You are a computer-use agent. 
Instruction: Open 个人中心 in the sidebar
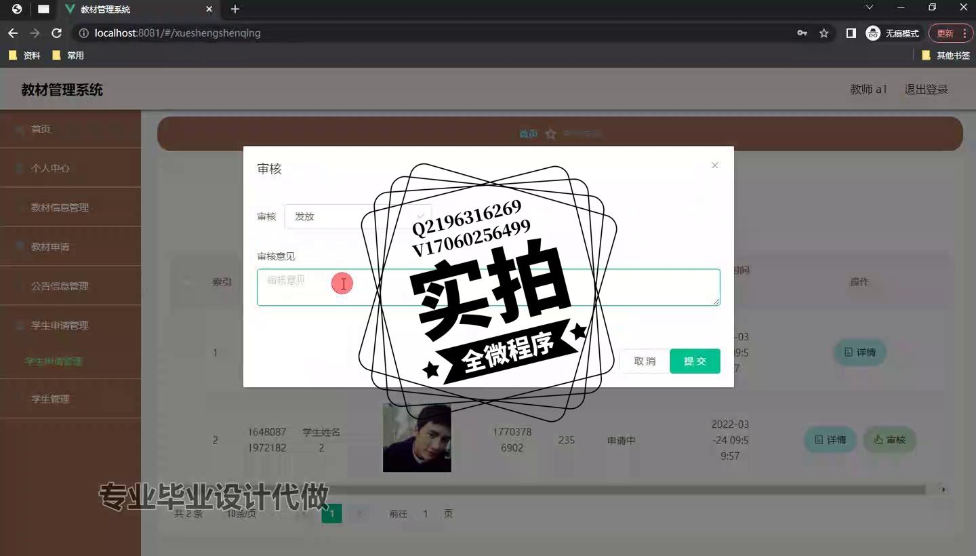[70, 168]
